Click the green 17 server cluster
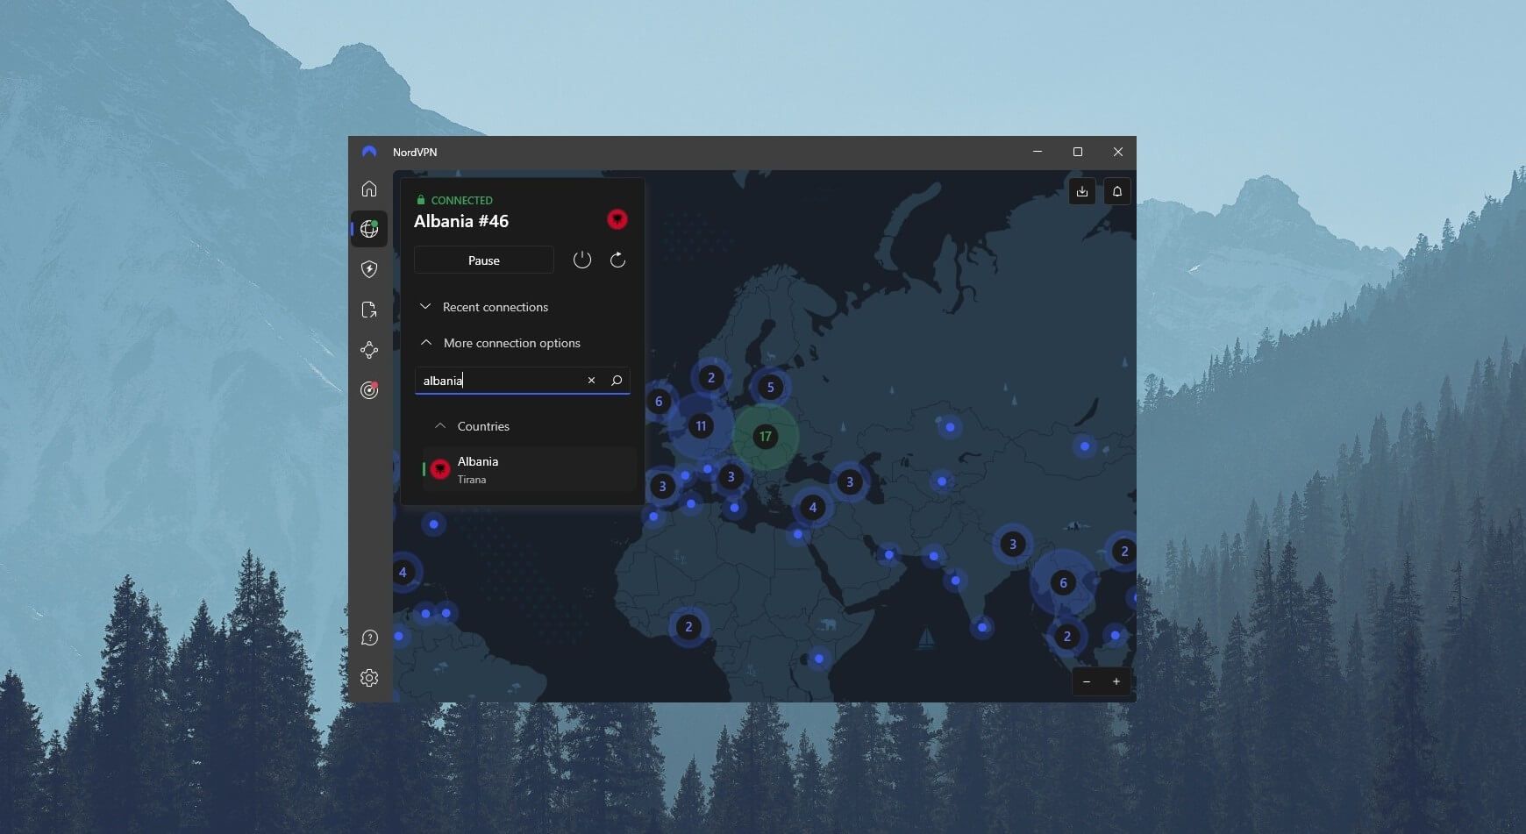 tap(766, 436)
